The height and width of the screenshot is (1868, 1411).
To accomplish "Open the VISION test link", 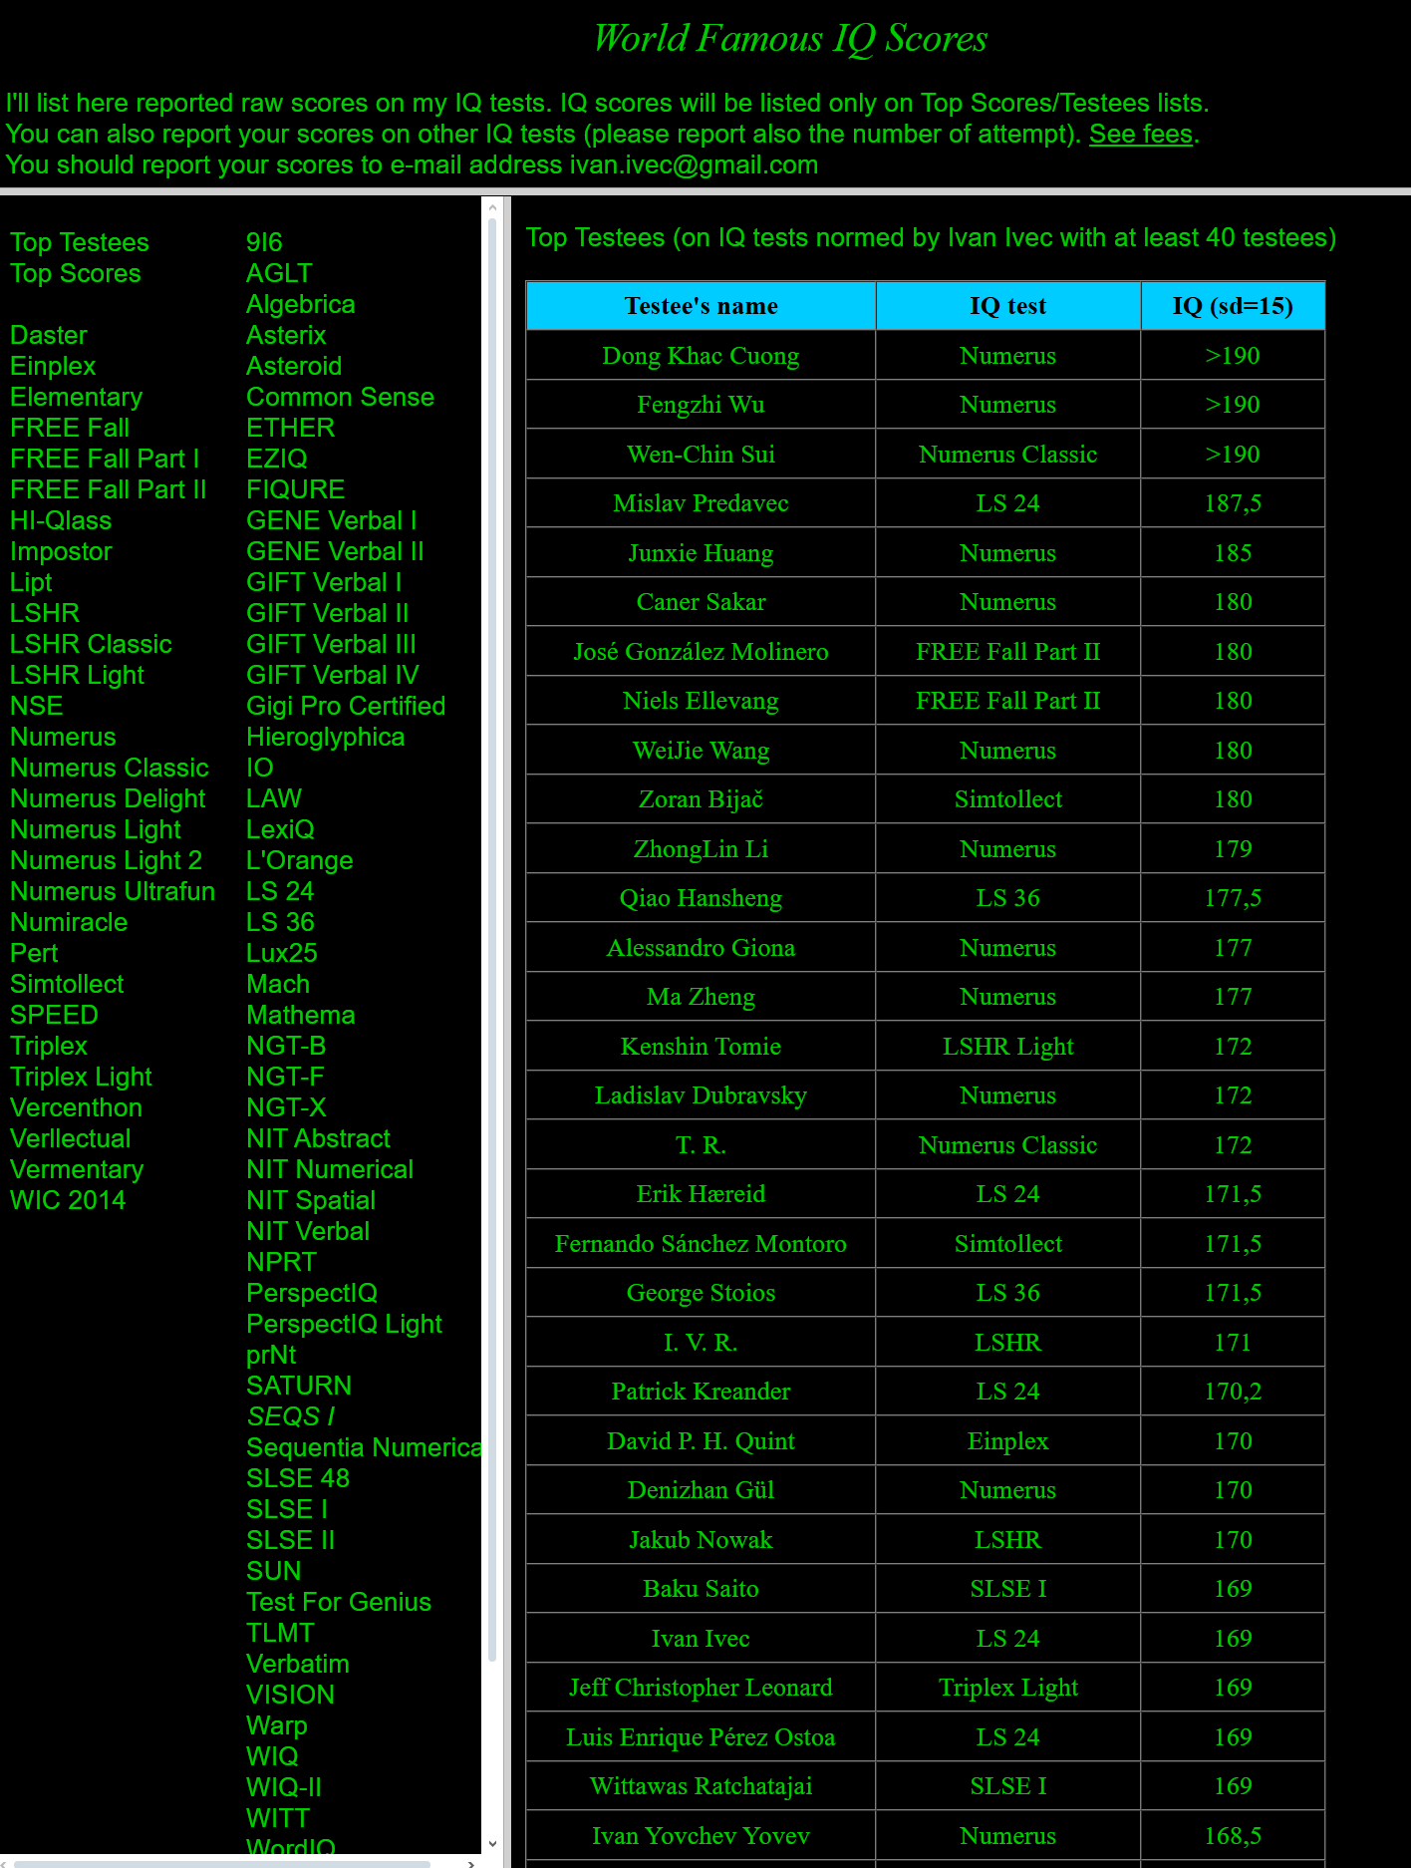I will click(290, 1695).
